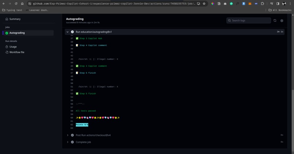This screenshot has height=154, width=294.
Task: Go back to the previous page
Action: (4, 4)
